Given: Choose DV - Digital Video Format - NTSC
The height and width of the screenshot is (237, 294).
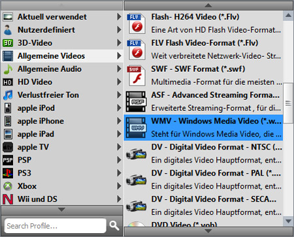Looking at the screenshot, I should coord(203,153).
